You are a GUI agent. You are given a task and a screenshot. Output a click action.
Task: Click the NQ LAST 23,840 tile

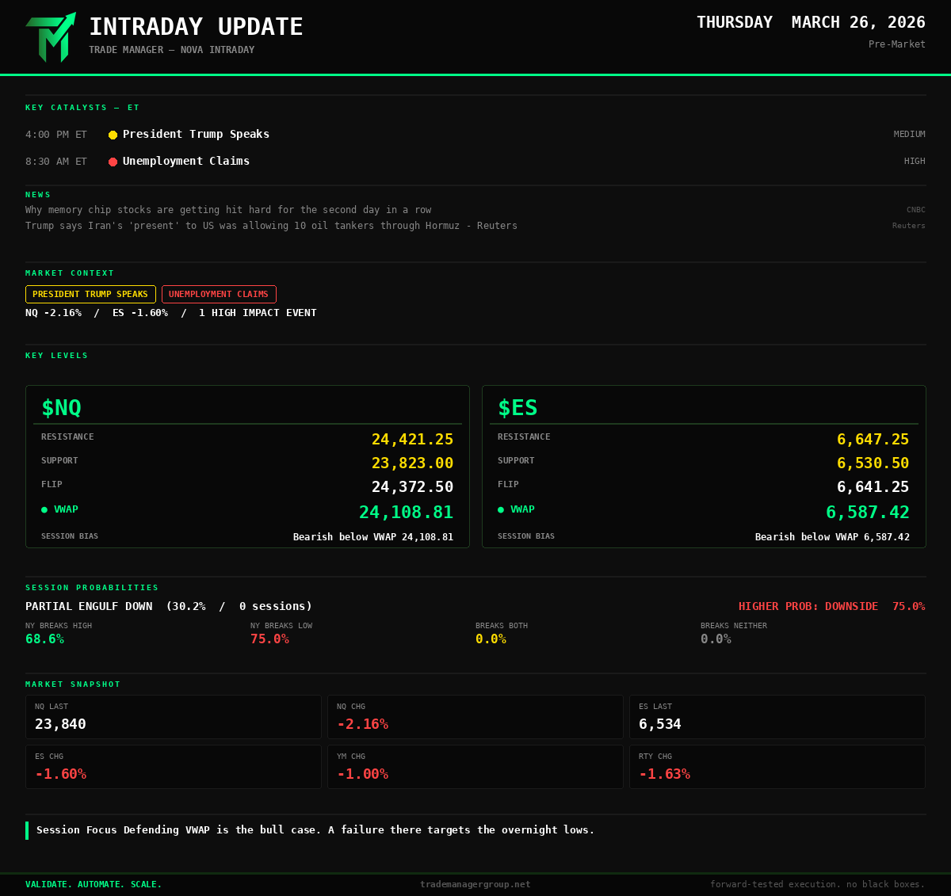(174, 717)
